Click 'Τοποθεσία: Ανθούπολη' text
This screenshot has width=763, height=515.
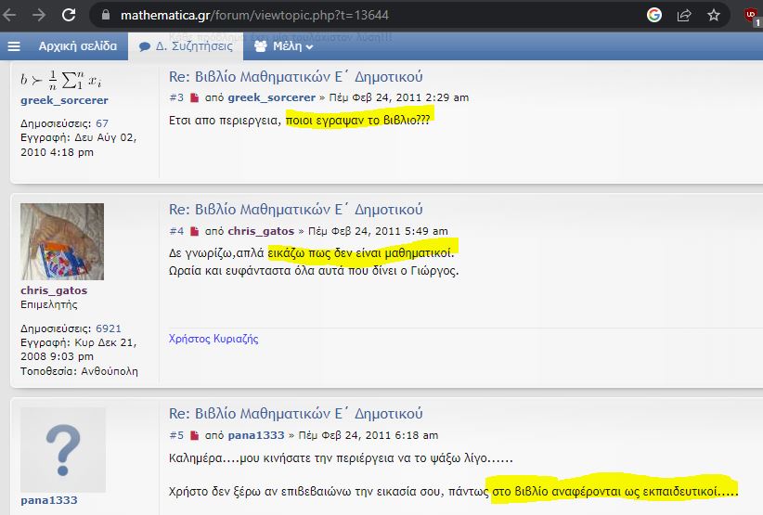point(79,371)
